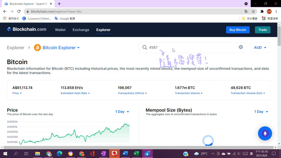Open the Google Translate bookmark

point(65,18)
